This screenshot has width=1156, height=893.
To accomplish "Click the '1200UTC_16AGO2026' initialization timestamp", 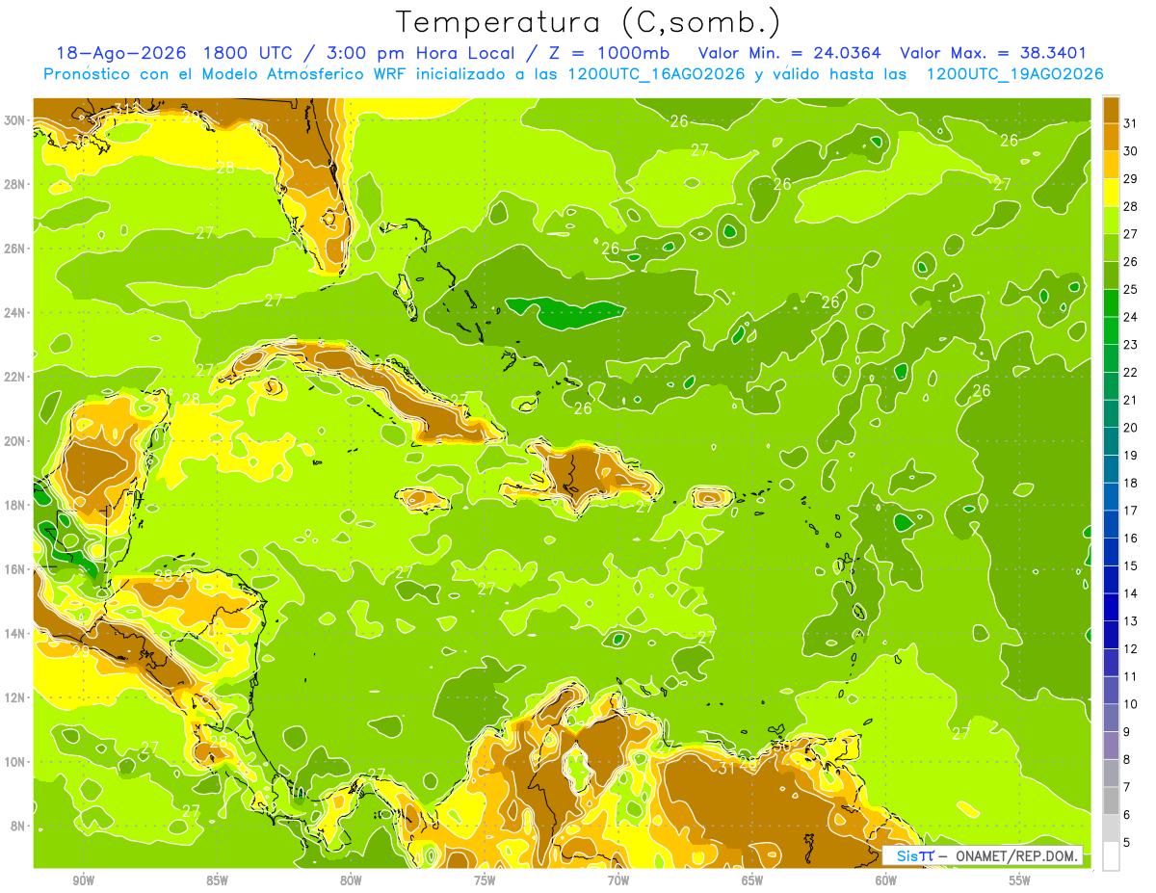I will pos(655,74).
